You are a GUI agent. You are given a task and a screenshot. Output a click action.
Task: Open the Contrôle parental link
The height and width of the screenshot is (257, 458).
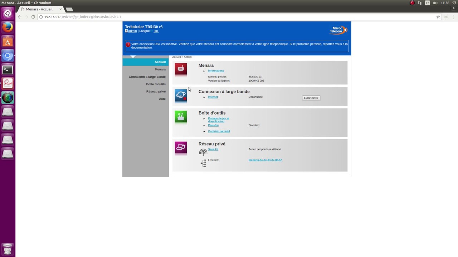coord(219,131)
